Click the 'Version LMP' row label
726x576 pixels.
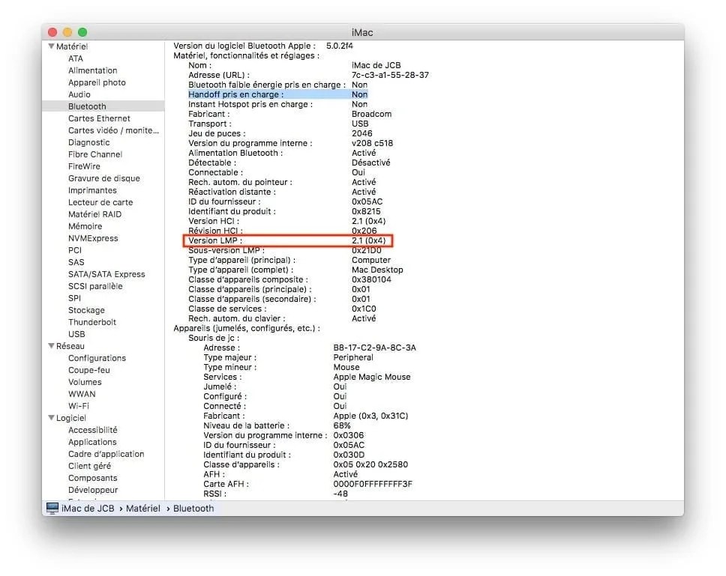click(214, 240)
